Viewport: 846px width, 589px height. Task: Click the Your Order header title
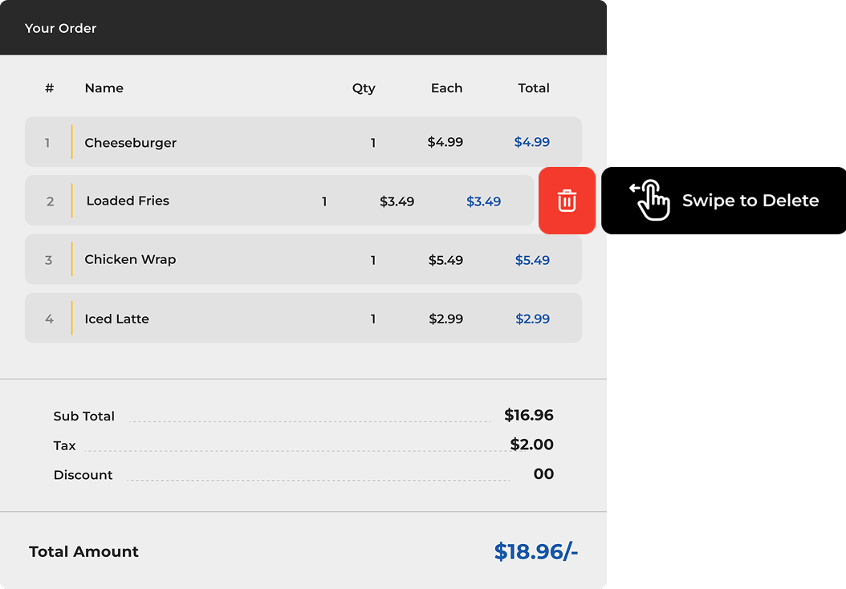click(x=61, y=28)
